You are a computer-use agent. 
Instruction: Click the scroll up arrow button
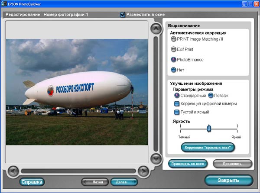(155, 28)
